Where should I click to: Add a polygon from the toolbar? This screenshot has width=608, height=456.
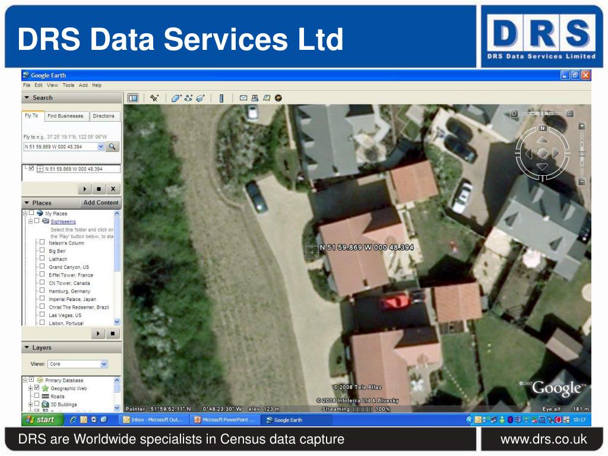176,98
